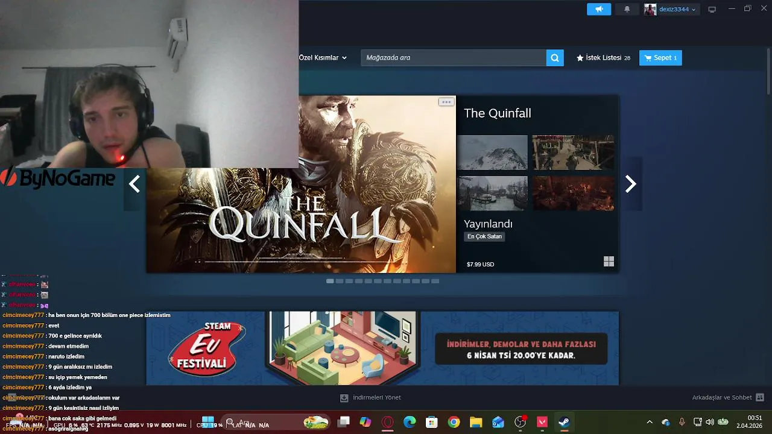Open Task View from taskbar
772x434 pixels.
pos(344,422)
